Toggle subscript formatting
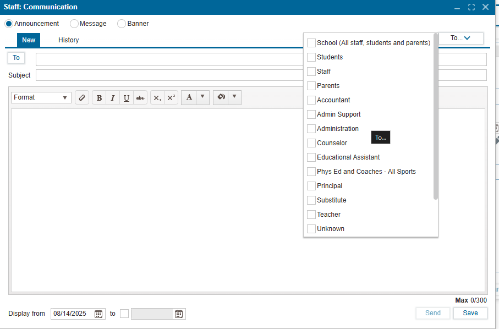Image resolution: width=499 pixels, height=329 pixels. [157, 98]
